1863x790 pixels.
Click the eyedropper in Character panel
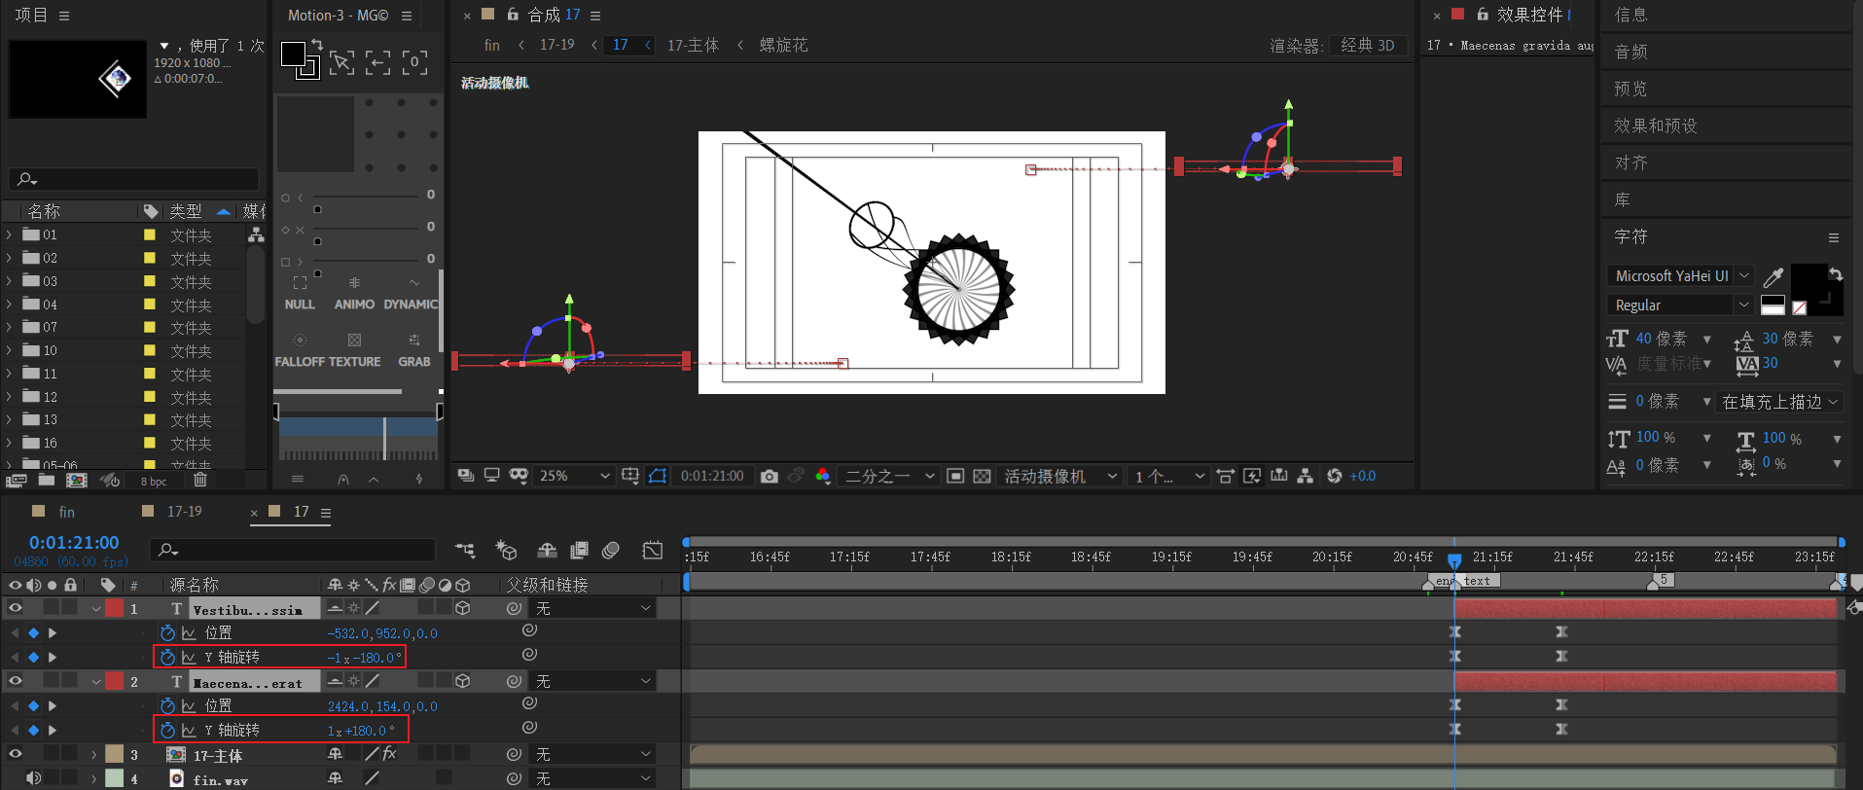click(1773, 277)
